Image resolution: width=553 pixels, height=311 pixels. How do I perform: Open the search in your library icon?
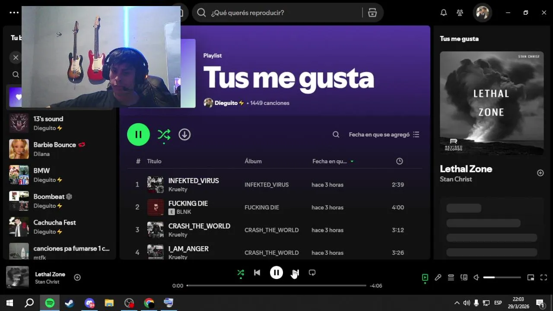pyautogui.click(x=16, y=74)
